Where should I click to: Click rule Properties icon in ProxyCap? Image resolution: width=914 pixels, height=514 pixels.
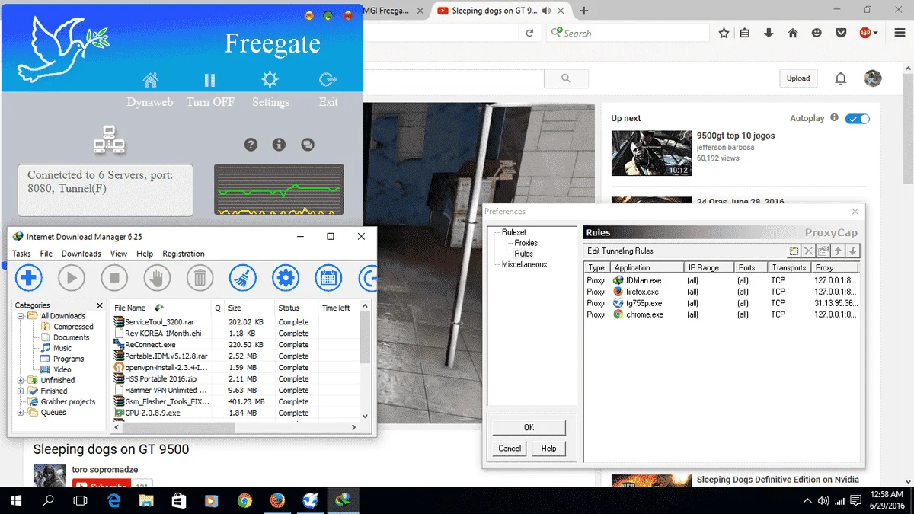[x=823, y=251]
